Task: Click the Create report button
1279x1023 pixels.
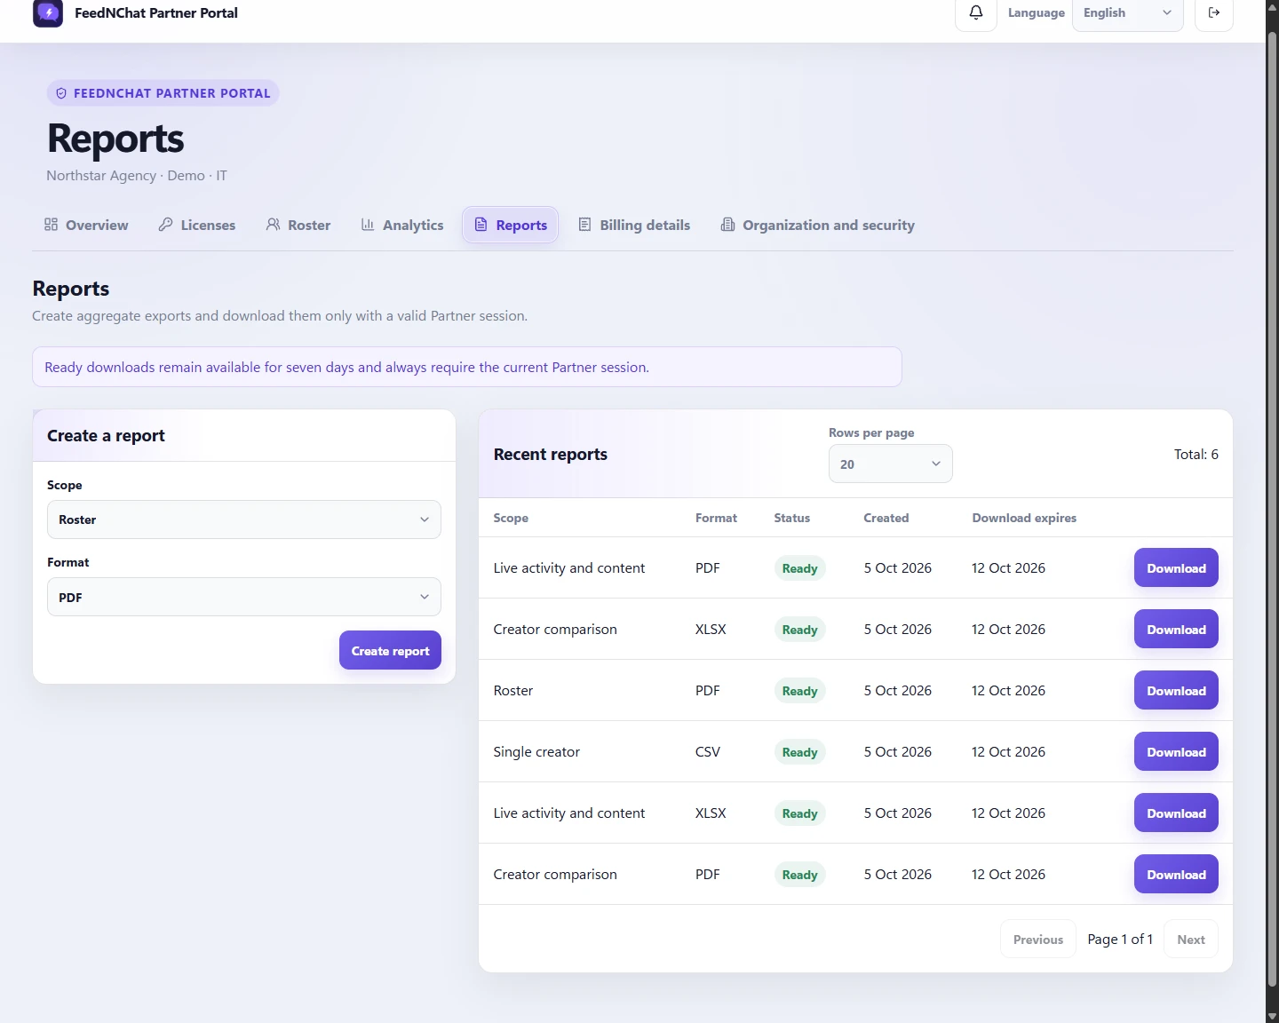Action: pos(390,650)
